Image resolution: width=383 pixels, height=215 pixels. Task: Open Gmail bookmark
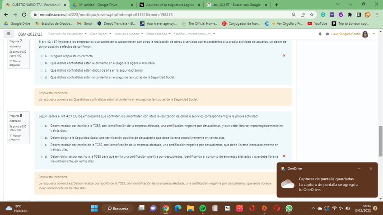point(85,23)
